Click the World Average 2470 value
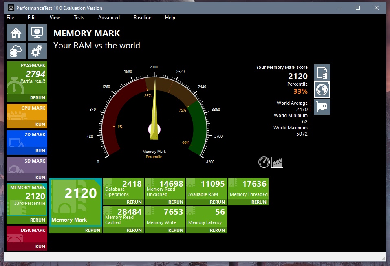This screenshot has height=266, width=390. 302,110
